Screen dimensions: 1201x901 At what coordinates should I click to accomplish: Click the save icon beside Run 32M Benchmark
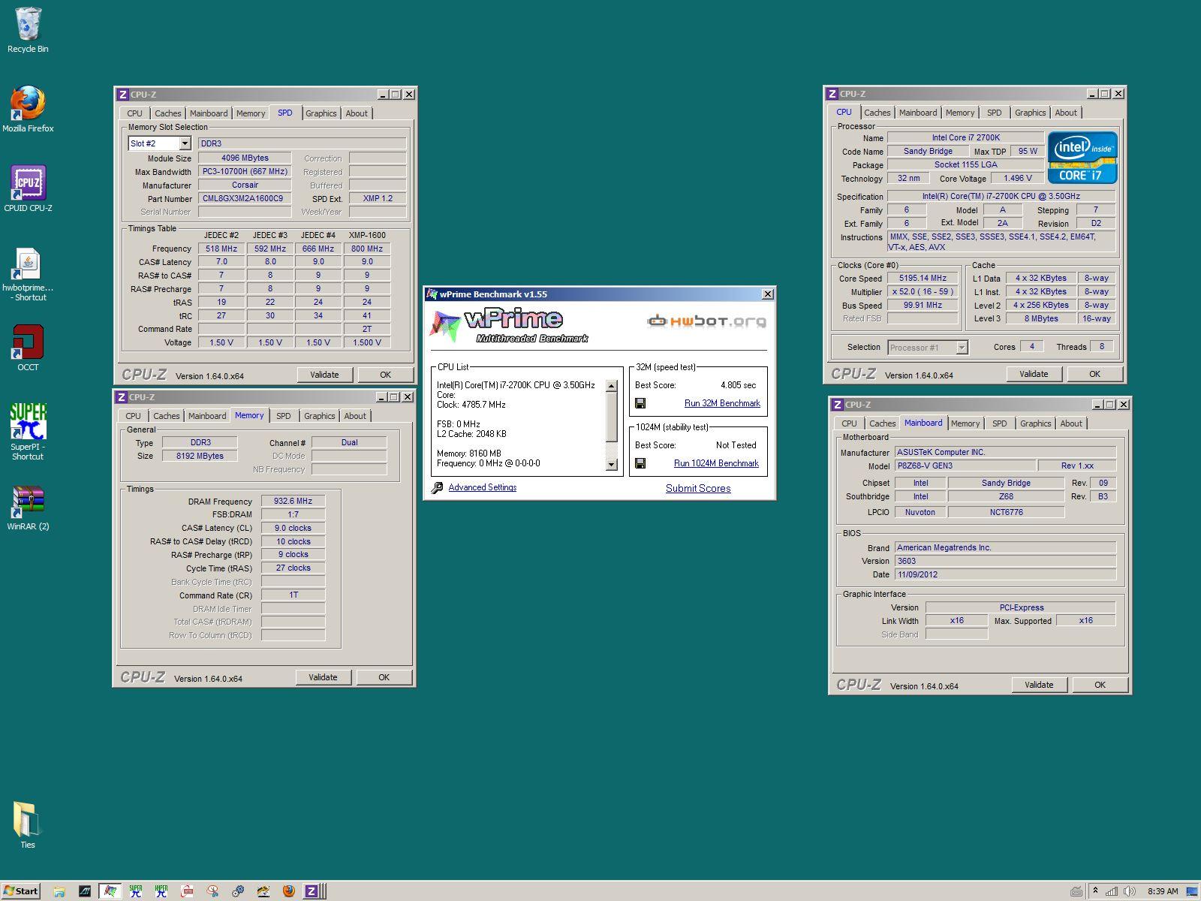pos(640,403)
